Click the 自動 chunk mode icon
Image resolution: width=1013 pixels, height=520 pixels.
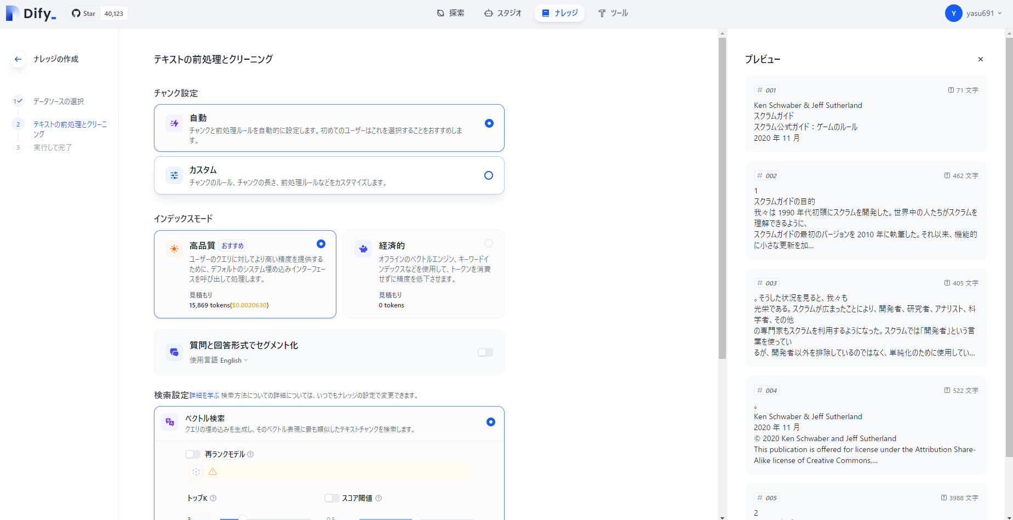[174, 123]
